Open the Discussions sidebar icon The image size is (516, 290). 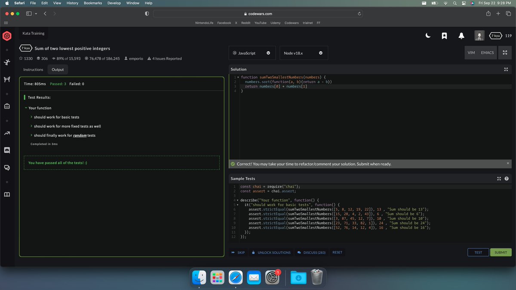[7, 168]
